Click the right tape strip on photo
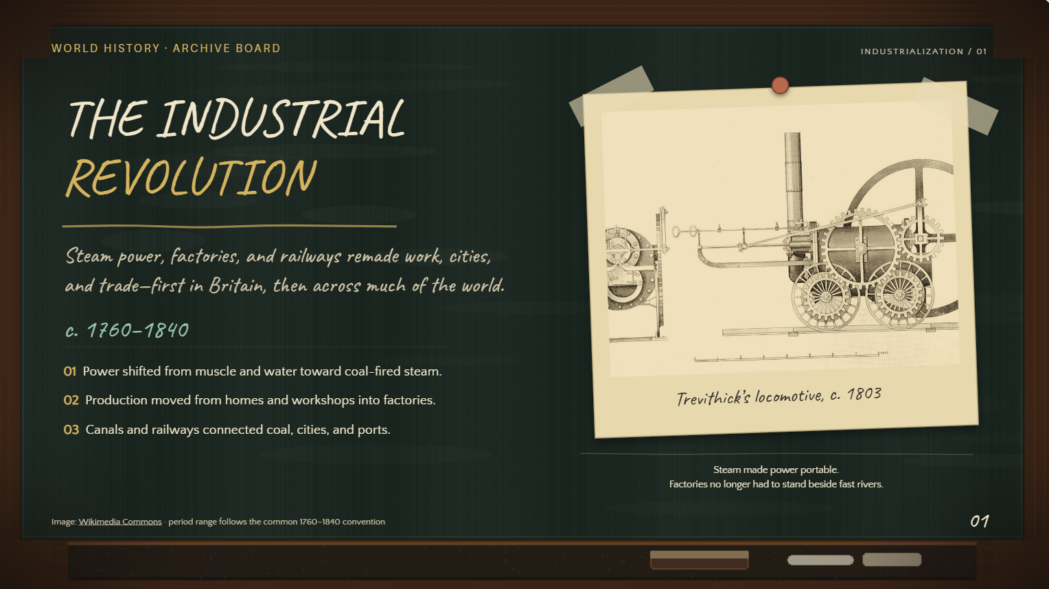Image resolution: width=1049 pixels, height=589 pixels. pos(961,106)
